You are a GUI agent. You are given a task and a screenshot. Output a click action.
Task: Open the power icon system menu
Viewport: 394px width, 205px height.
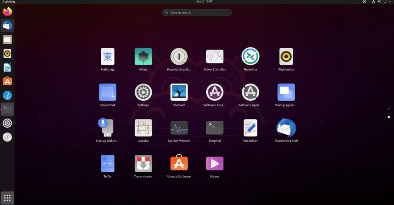click(x=385, y=2)
